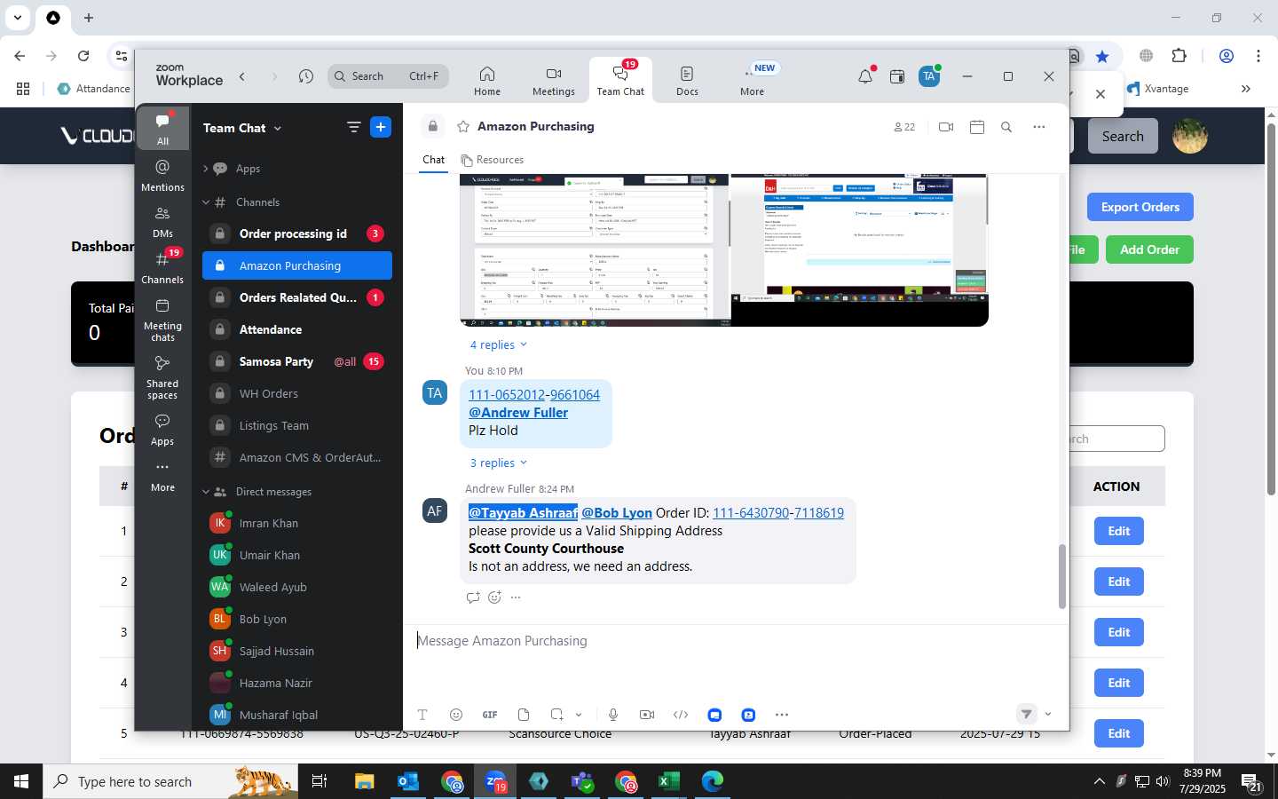Open screenshot options dropdown arrow
Image resolution: width=1278 pixels, height=799 pixels.
click(579, 715)
